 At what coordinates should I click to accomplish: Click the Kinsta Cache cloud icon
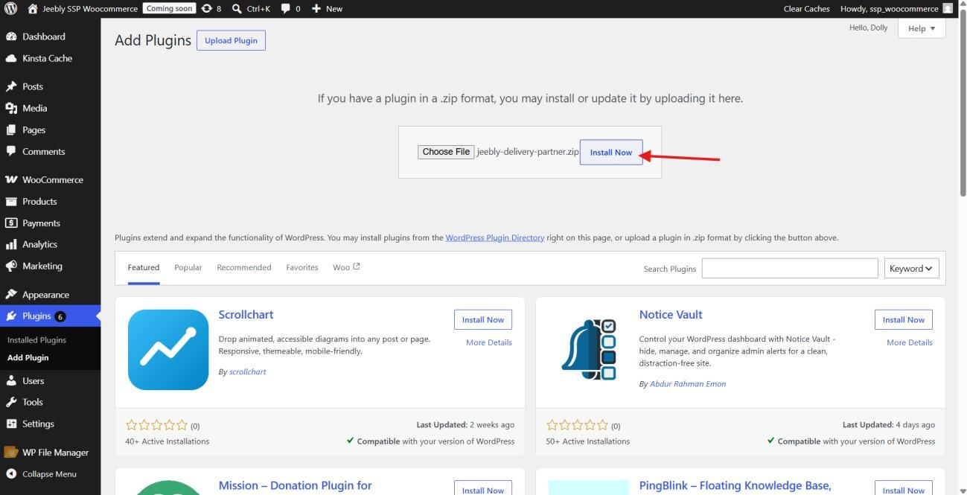coord(11,58)
